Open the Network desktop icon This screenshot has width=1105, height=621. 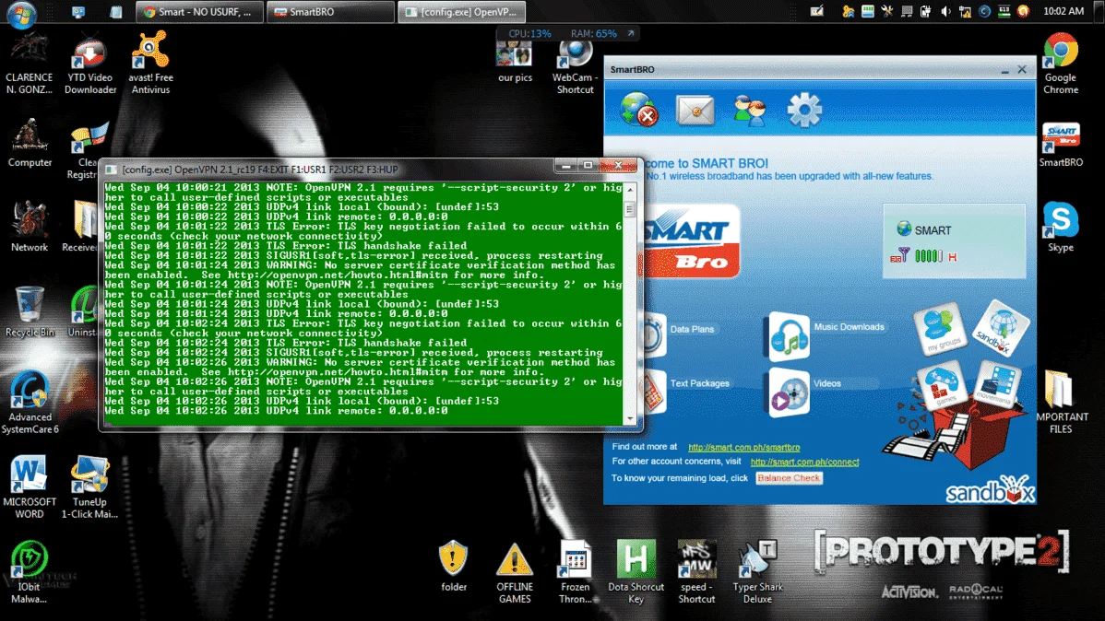click(30, 228)
